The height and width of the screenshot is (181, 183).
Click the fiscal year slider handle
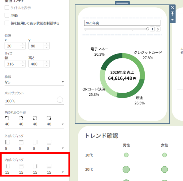pyautogui.click(x=147, y=29)
